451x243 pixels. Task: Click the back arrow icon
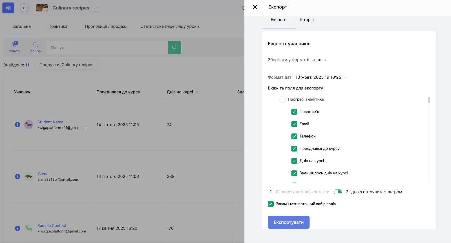(24, 8)
